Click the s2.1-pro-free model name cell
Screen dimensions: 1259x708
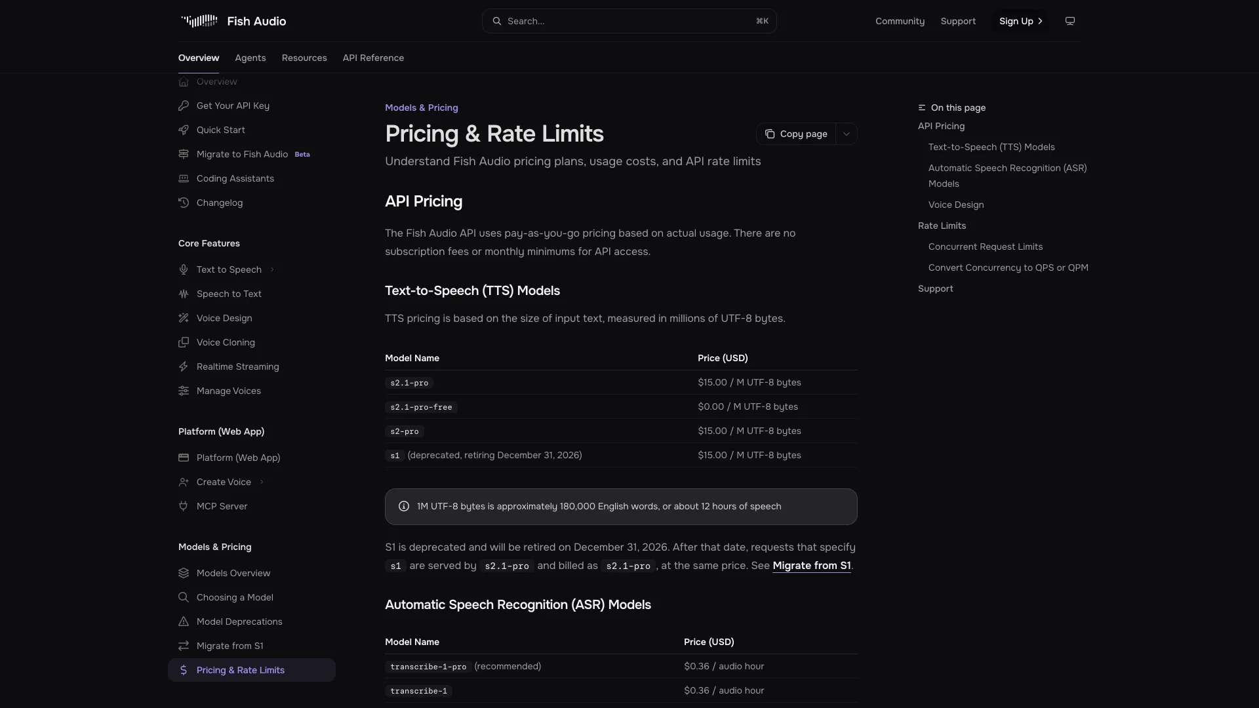pyautogui.click(x=421, y=407)
